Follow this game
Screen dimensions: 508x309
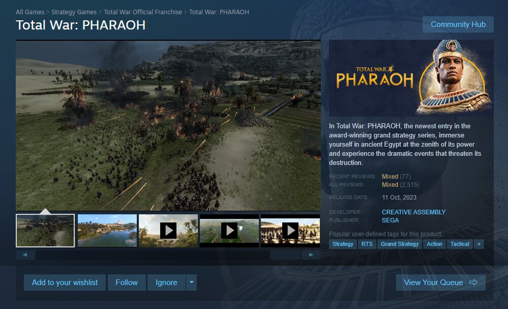[127, 283]
